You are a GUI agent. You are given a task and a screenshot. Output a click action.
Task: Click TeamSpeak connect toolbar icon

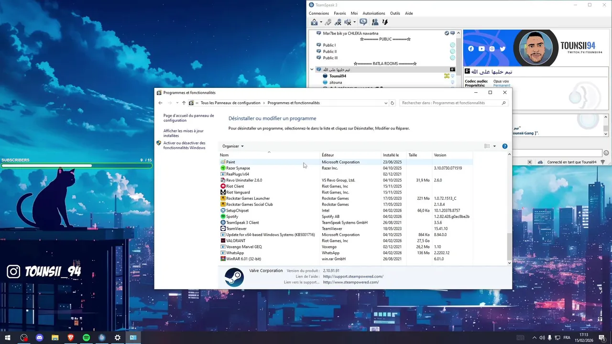(314, 22)
